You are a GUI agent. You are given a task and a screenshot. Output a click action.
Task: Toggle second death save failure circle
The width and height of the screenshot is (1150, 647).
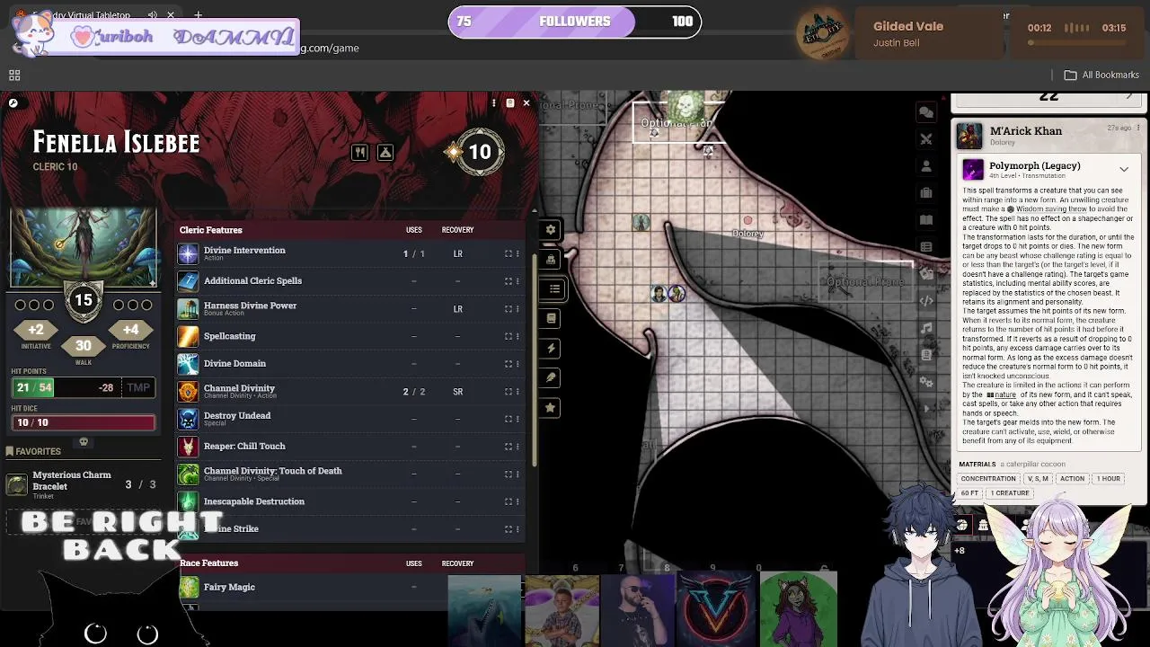pos(132,305)
